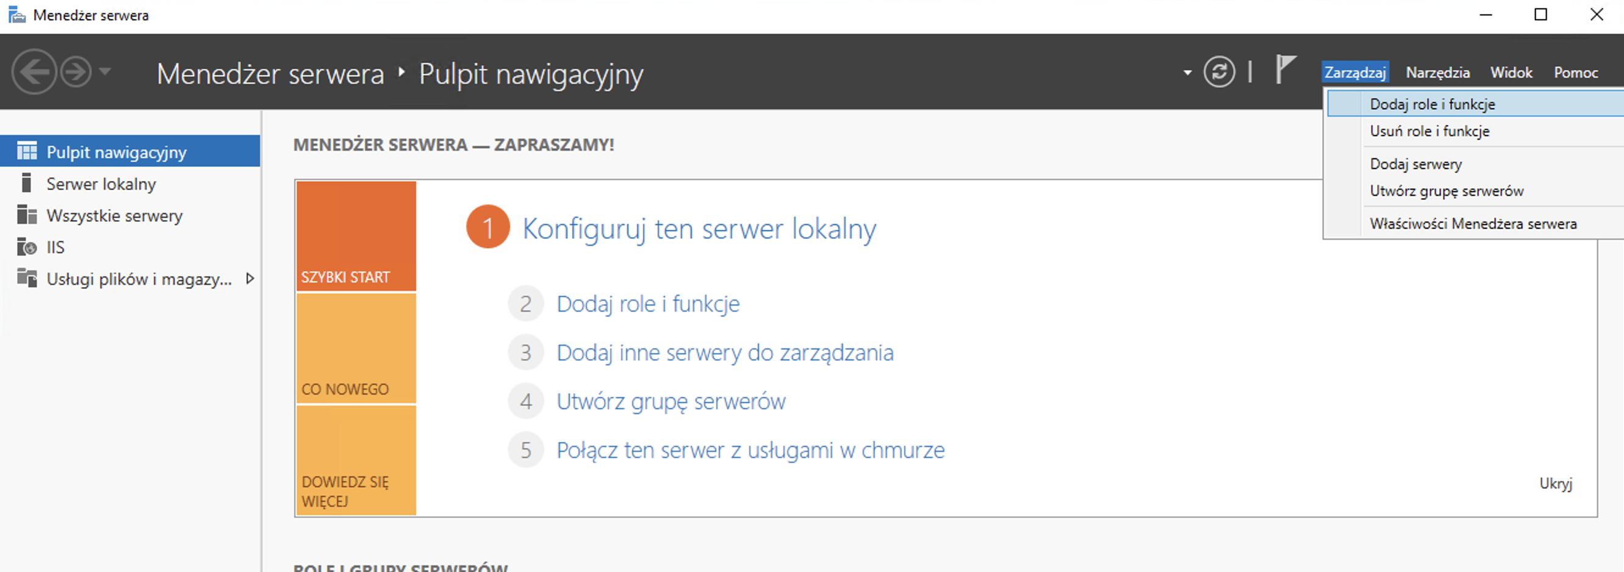1624x572 pixels.
Task: Click the refresh icon in the toolbar
Action: tap(1220, 72)
